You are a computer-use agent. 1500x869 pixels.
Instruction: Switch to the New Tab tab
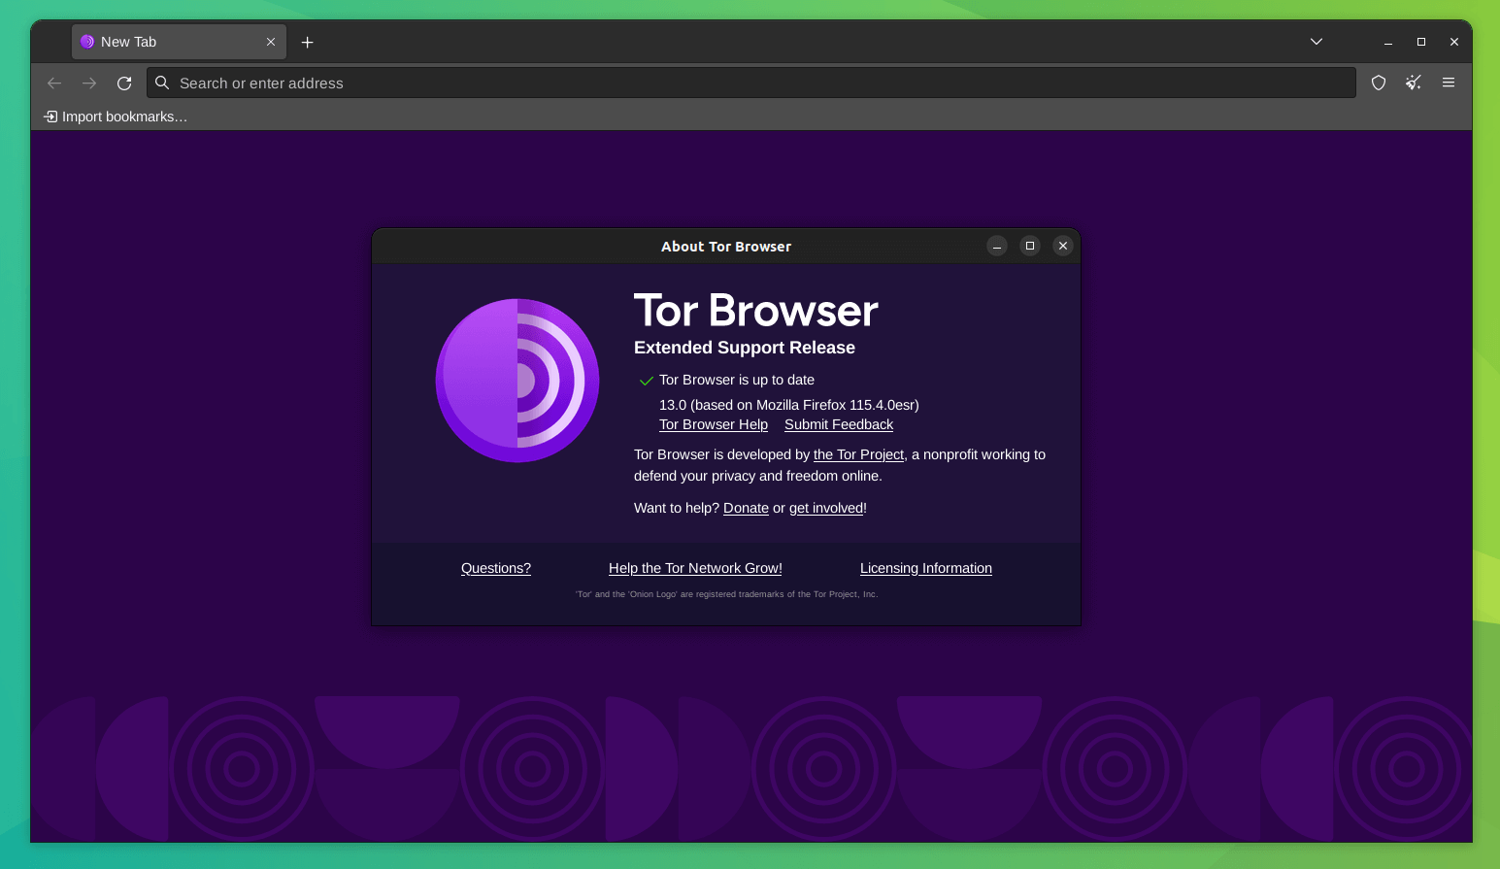click(x=155, y=42)
